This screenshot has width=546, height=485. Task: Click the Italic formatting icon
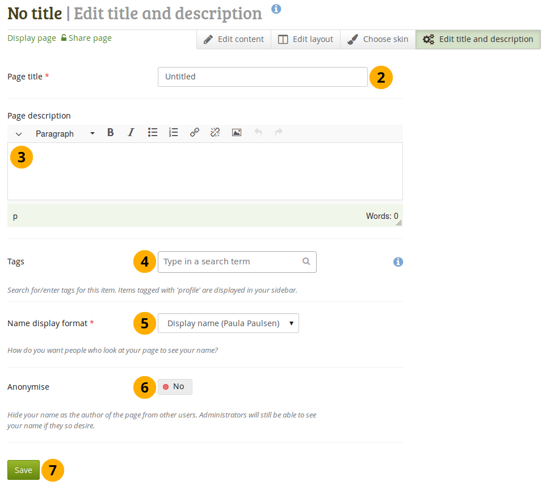tap(131, 133)
